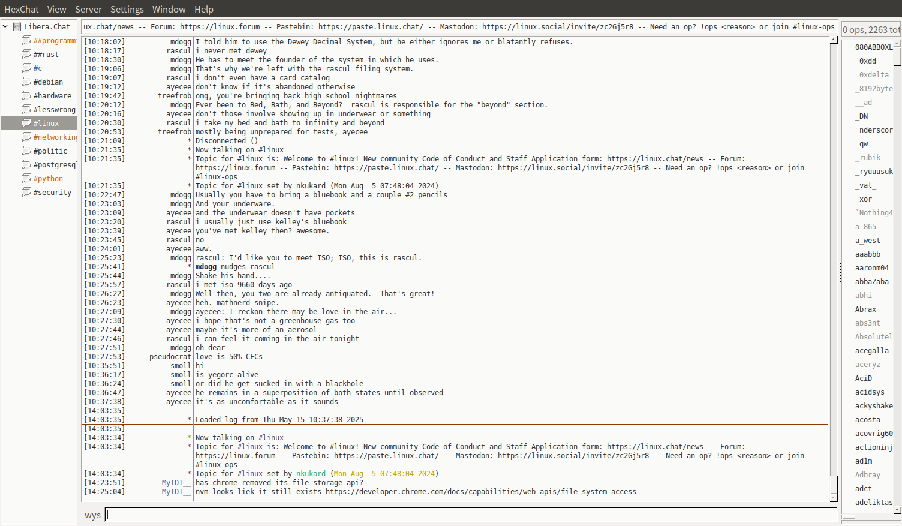Viewport: 902px width, 526px height.
Task: Open the Chrome file-system-access docs link
Action: point(480,492)
